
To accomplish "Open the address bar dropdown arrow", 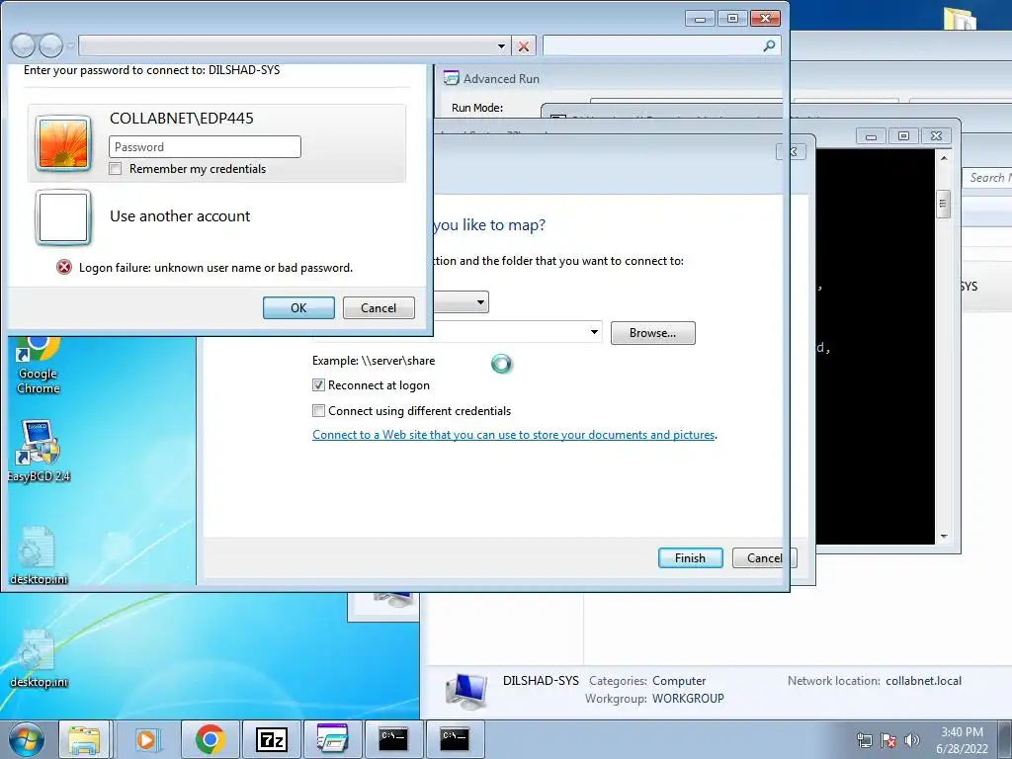I will coord(501,46).
